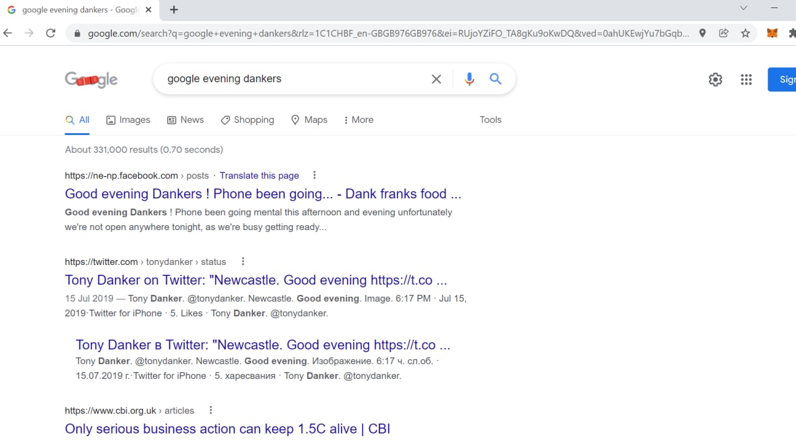
Task: Open the MetaMask fox extension
Action: [772, 34]
